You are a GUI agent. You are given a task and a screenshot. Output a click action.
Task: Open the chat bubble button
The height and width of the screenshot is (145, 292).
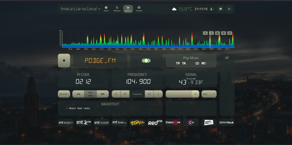pos(221,9)
